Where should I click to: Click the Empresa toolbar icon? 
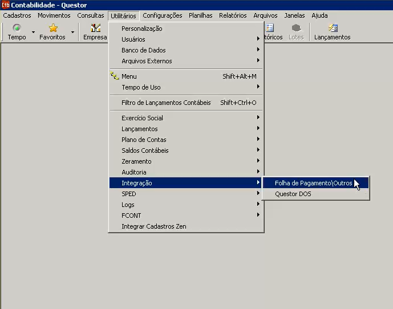click(x=95, y=28)
